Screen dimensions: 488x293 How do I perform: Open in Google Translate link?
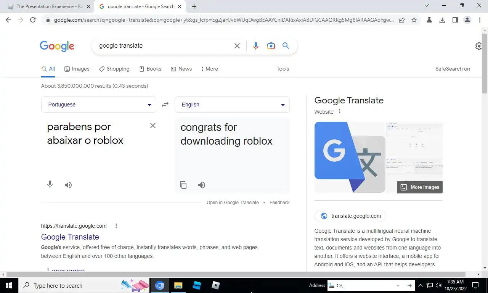[x=233, y=203]
